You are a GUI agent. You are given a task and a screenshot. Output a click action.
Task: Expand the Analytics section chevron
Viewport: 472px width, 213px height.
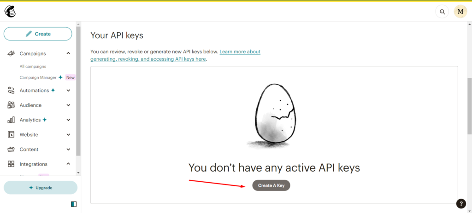[x=68, y=120]
